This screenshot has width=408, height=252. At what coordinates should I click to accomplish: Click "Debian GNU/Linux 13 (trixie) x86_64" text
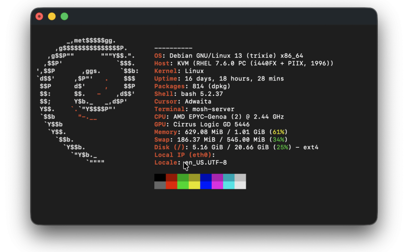click(x=236, y=56)
